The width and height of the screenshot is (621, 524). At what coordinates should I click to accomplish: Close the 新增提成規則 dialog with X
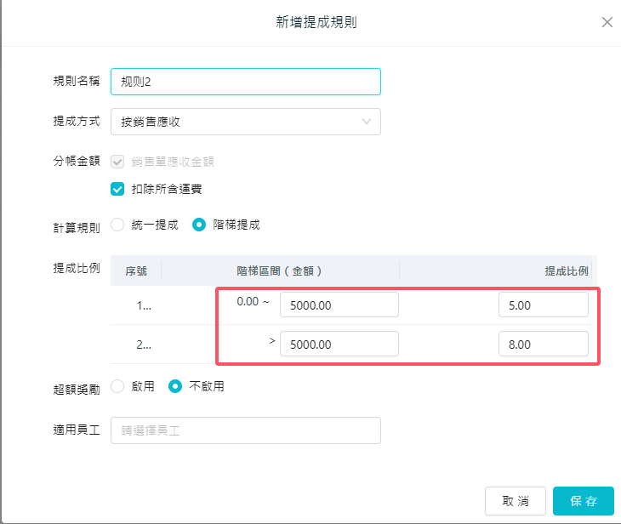coord(607,23)
